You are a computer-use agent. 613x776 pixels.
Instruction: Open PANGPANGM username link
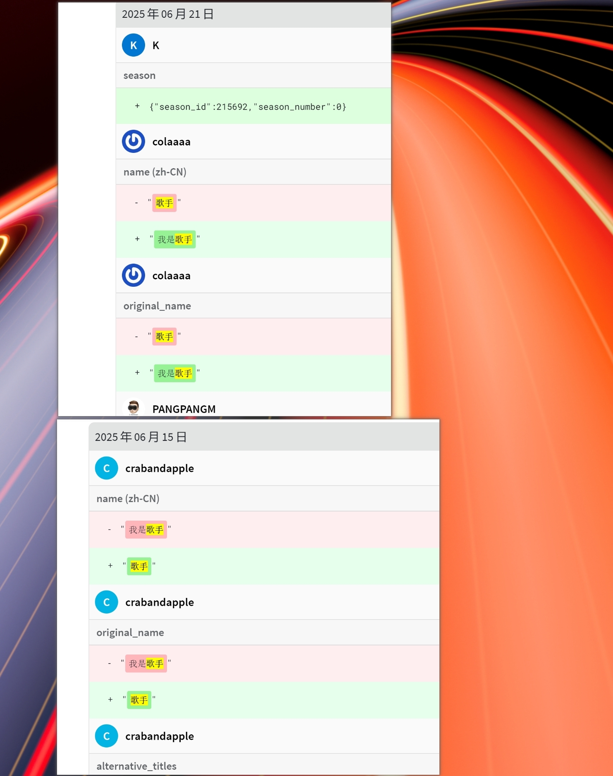[x=184, y=409]
